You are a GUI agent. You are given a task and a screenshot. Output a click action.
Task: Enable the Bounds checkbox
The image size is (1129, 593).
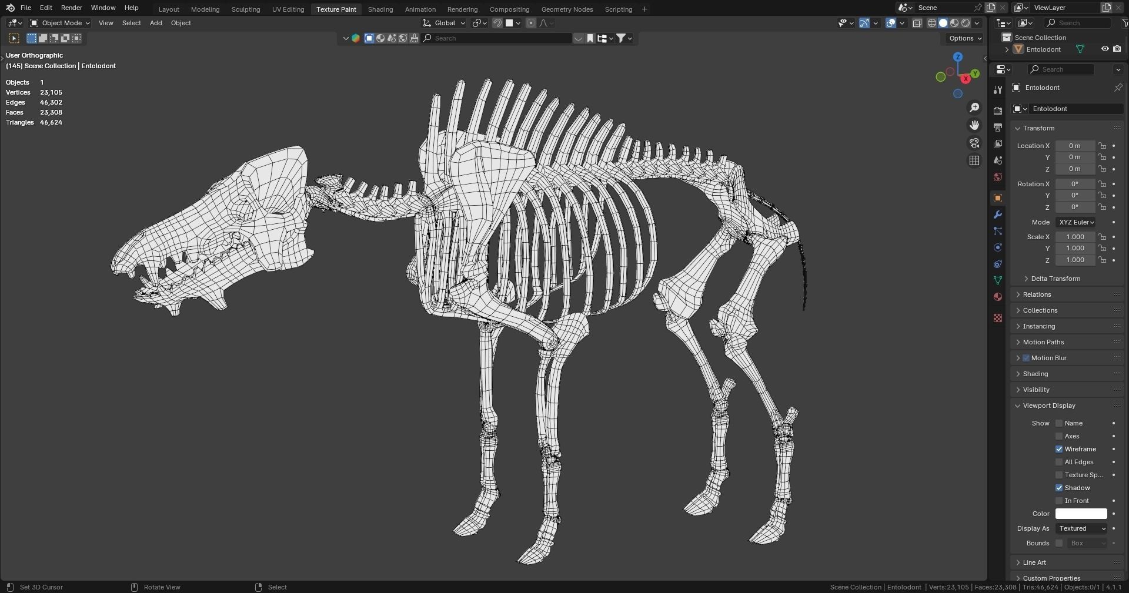pyautogui.click(x=1059, y=543)
